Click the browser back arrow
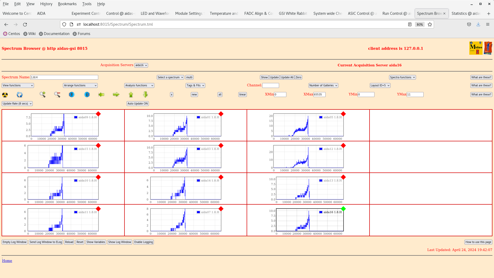 point(6,24)
